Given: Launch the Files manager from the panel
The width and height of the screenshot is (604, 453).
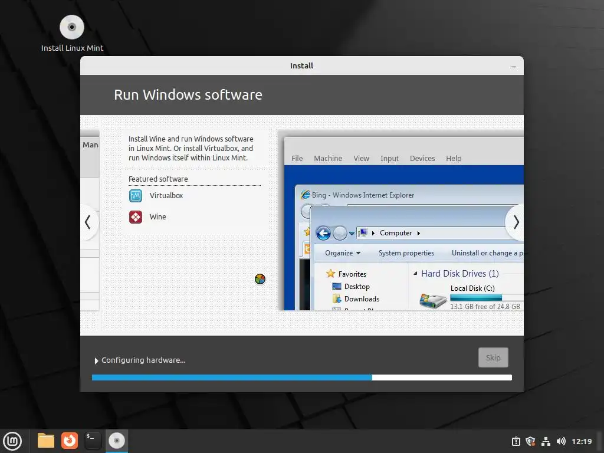Looking at the screenshot, I should pyautogui.click(x=46, y=441).
